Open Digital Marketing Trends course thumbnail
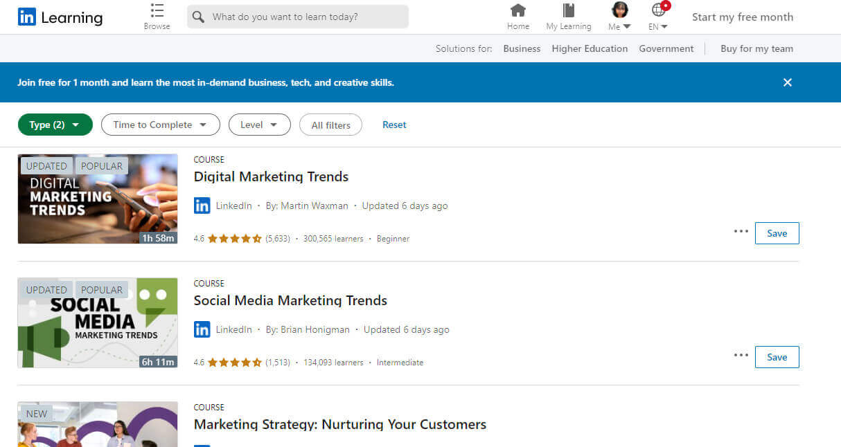 click(x=98, y=199)
